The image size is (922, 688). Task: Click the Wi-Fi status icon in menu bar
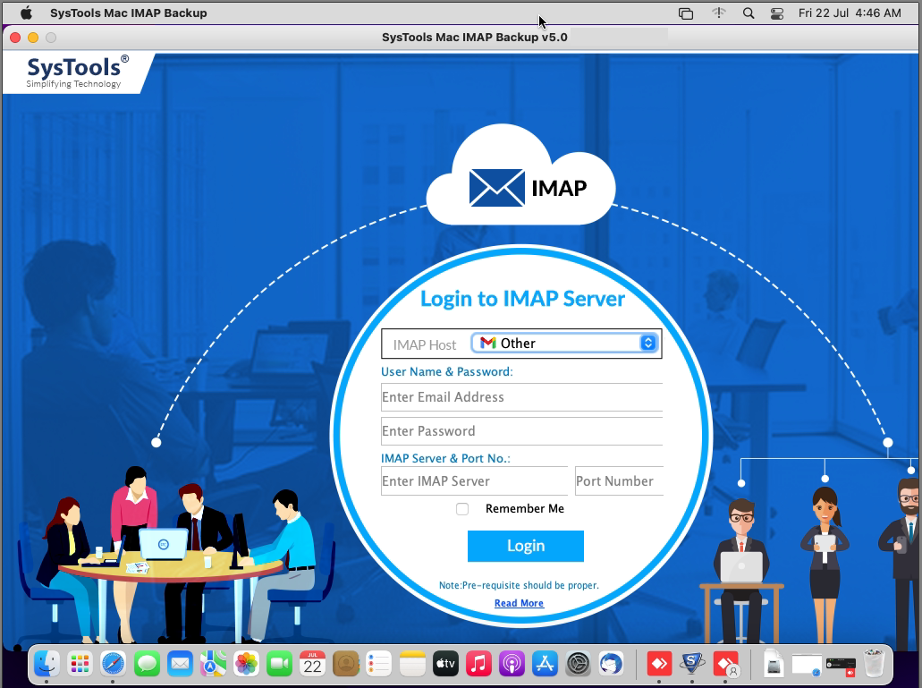click(x=718, y=13)
